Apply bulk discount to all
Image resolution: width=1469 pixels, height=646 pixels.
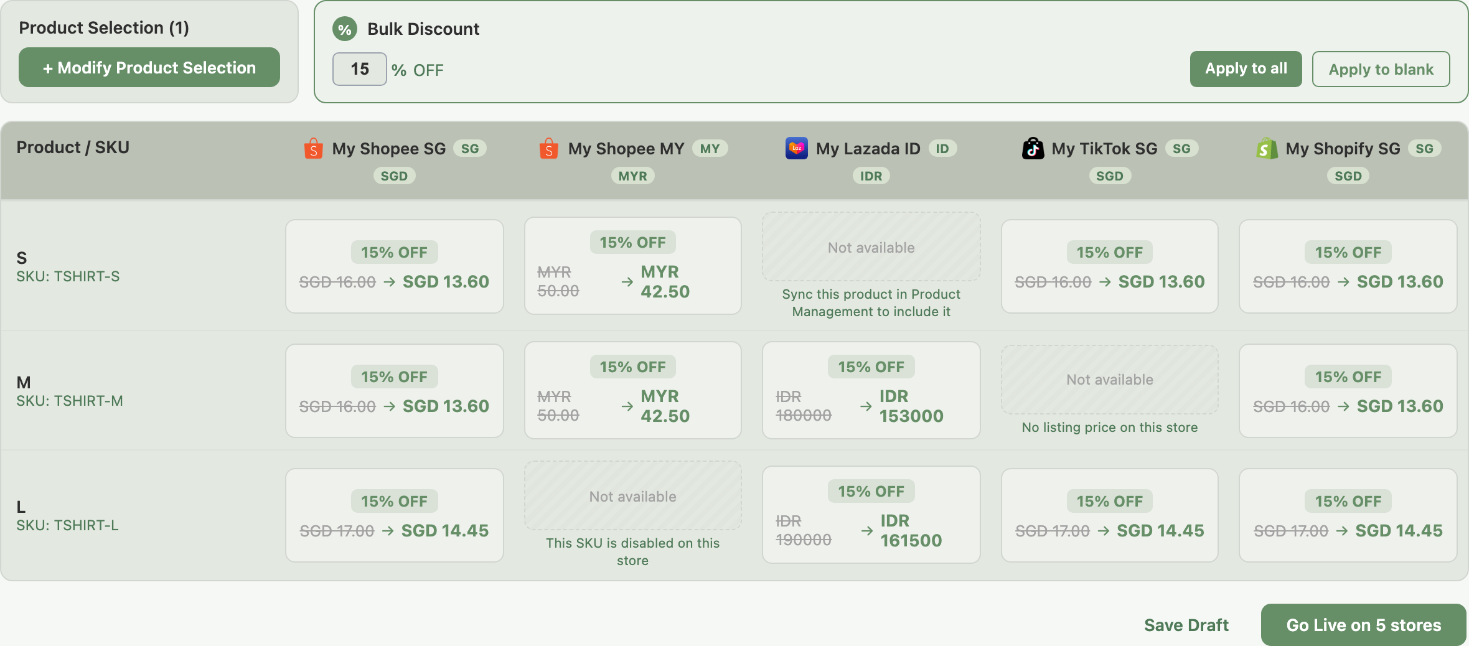coord(1246,68)
